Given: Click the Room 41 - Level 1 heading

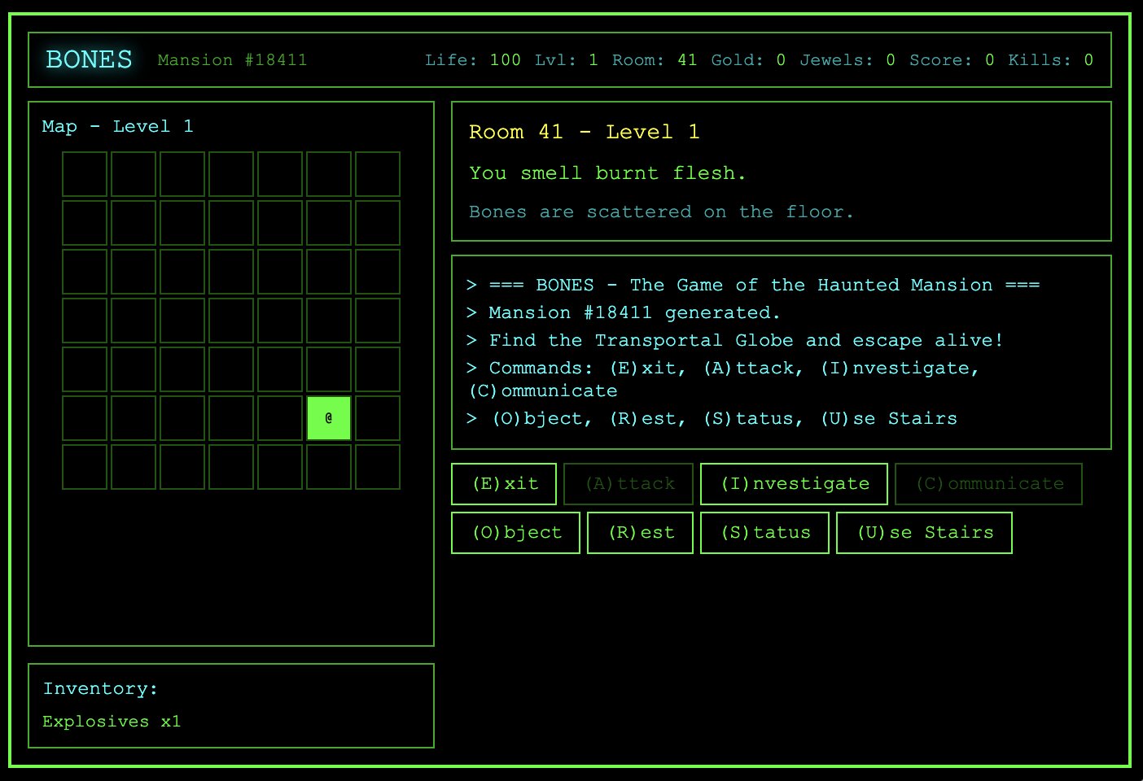Looking at the screenshot, I should click(584, 131).
